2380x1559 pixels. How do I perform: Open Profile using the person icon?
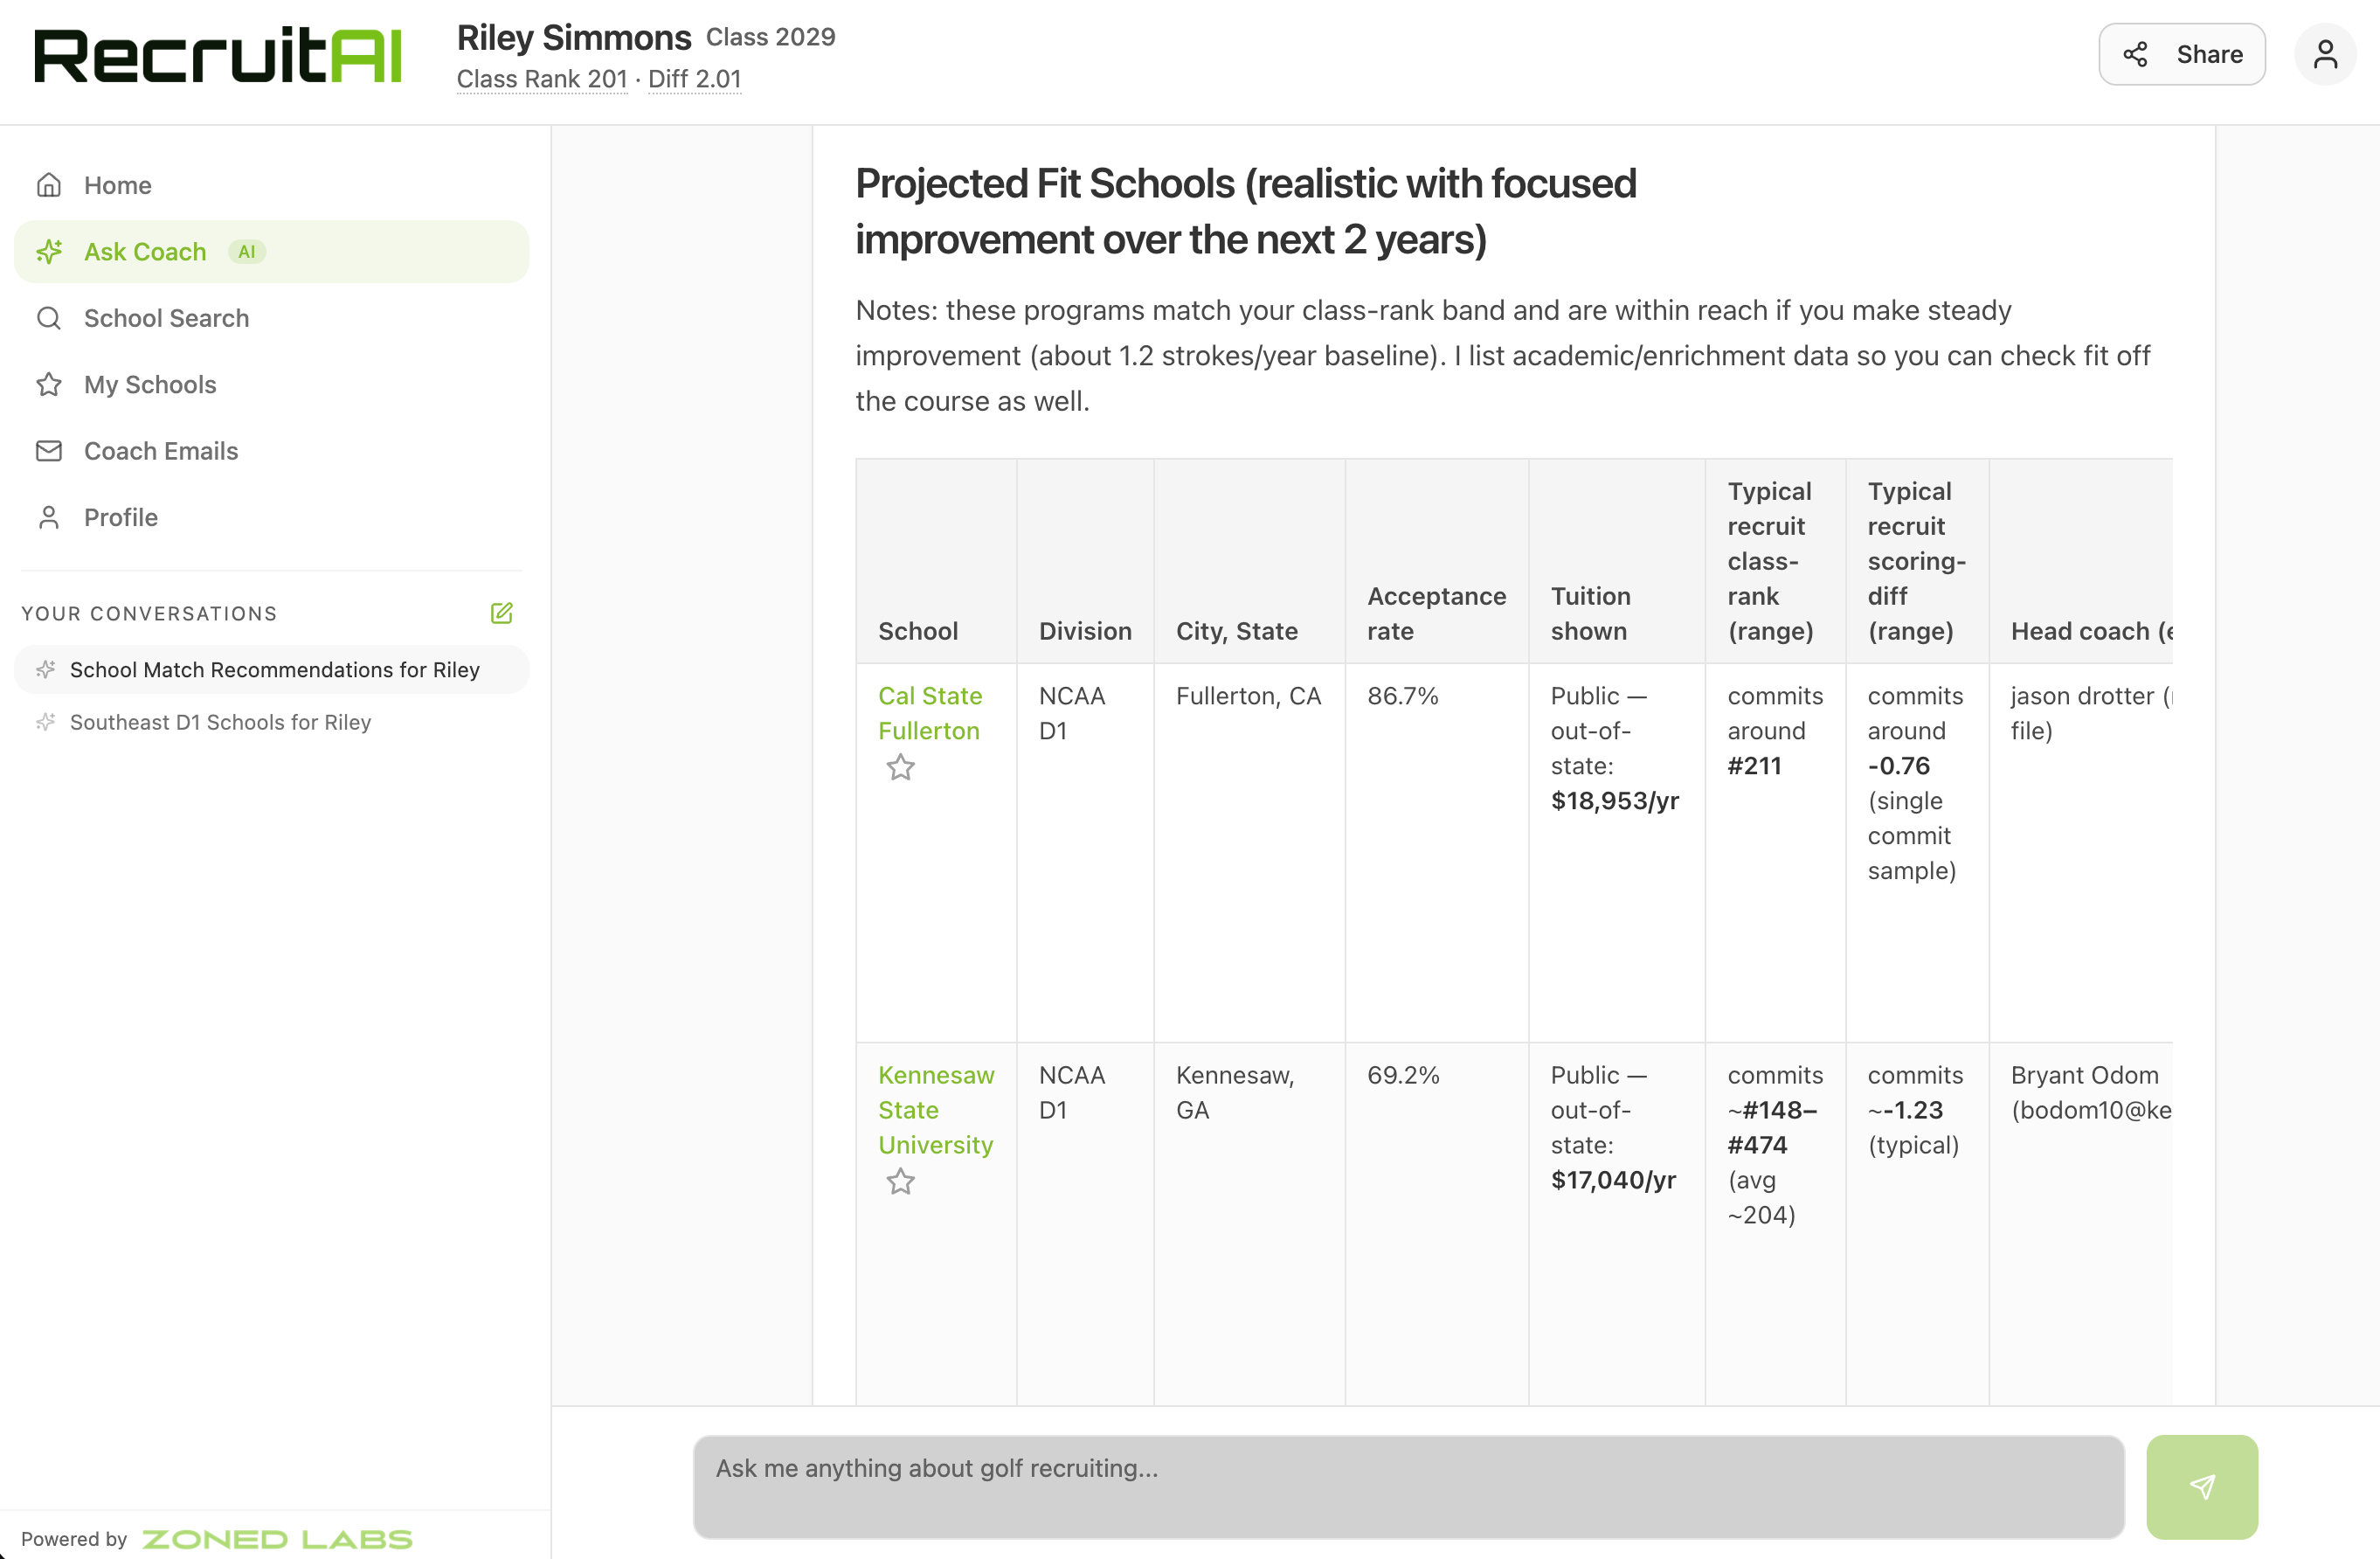(49, 517)
